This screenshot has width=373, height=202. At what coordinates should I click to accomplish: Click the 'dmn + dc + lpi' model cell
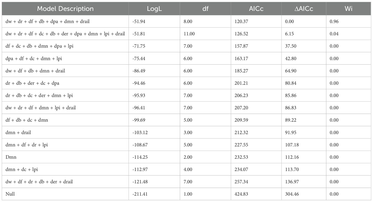22,169
